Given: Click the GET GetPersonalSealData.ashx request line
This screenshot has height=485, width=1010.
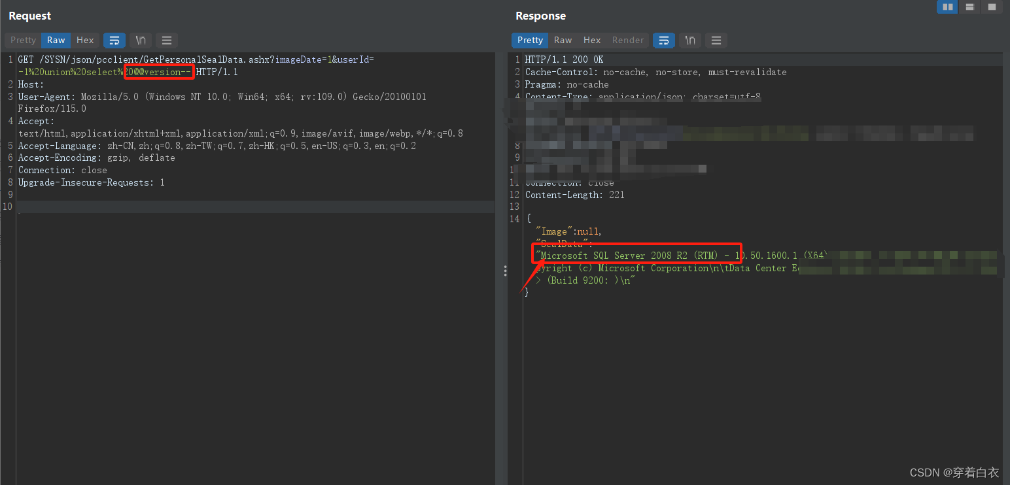Looking at the screenshot, I should tap(196, 65).
